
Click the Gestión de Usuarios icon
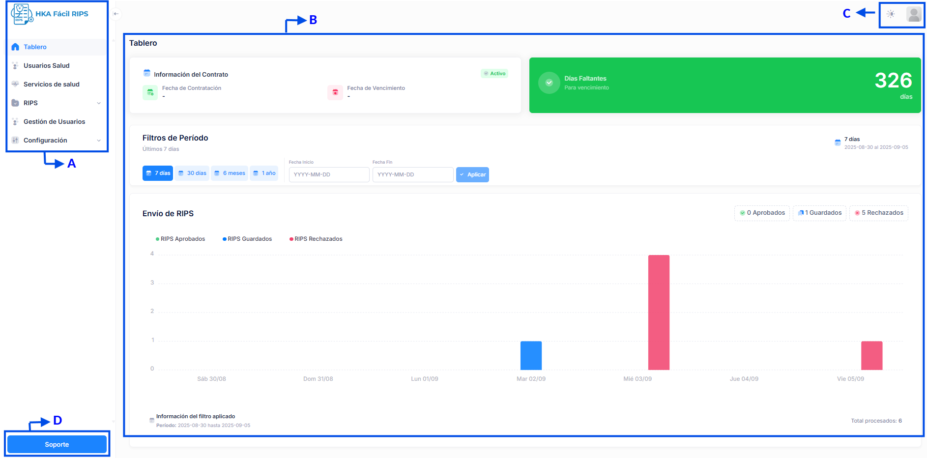[x=15, y=122]
